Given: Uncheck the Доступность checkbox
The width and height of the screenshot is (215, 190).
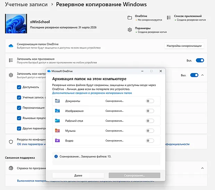Looking at the screenshot, I should pyautogui.click(x=19, y=87).
